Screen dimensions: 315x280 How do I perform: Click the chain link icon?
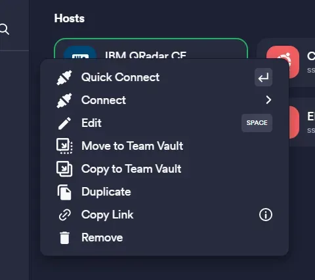65,215
